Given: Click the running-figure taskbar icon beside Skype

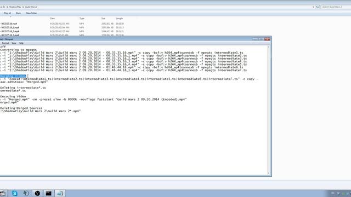Looking at the screenshot, I should click(26, 193).
